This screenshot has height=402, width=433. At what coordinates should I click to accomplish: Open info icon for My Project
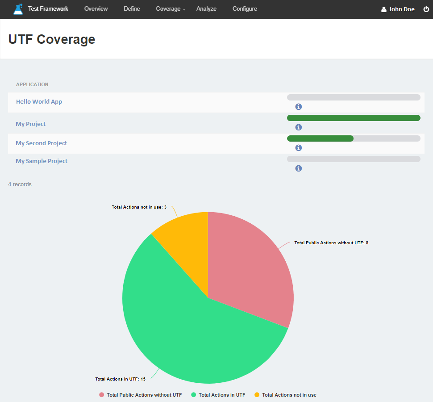click(299, 127)
